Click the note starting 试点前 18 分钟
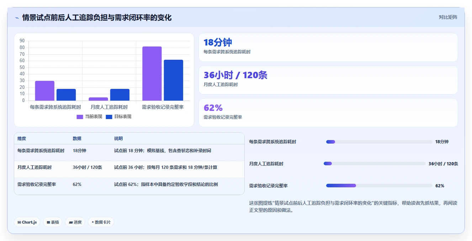The image size is (472, 241). (x=163, y=151)
